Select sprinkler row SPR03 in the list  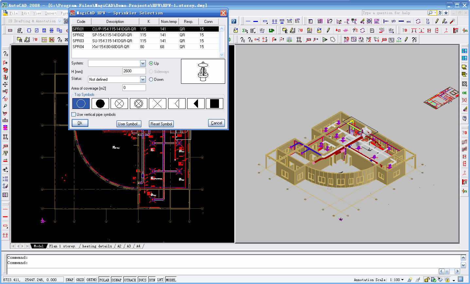pyautogui.click(x=145, y=41)
